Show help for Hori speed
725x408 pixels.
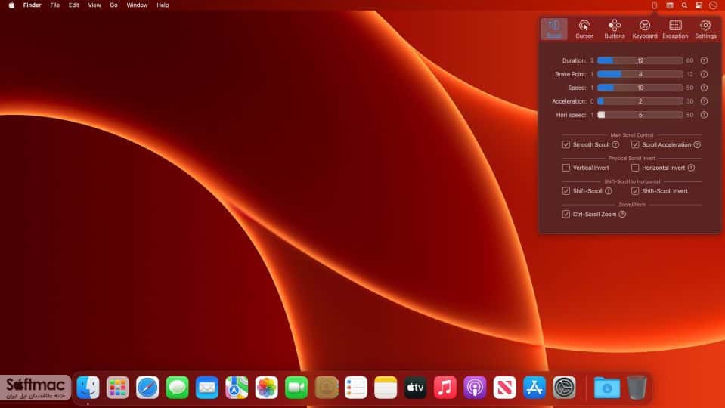704,115
